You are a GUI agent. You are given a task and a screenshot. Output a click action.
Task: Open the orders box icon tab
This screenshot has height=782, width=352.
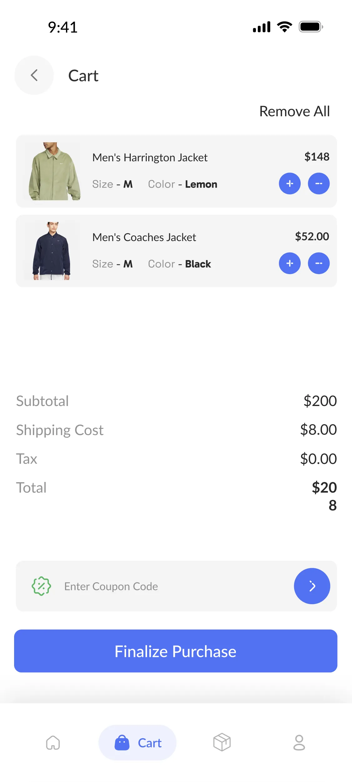[222, 742]
